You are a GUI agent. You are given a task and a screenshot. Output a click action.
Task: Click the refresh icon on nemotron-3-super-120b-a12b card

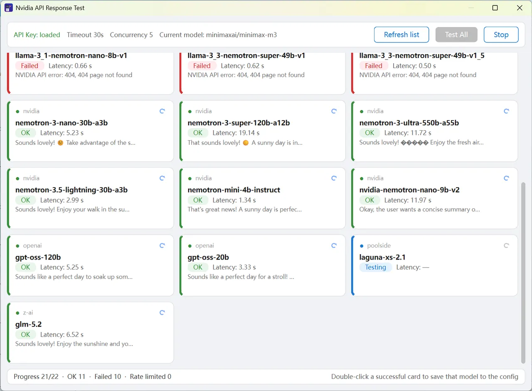[x=334, y=111]
